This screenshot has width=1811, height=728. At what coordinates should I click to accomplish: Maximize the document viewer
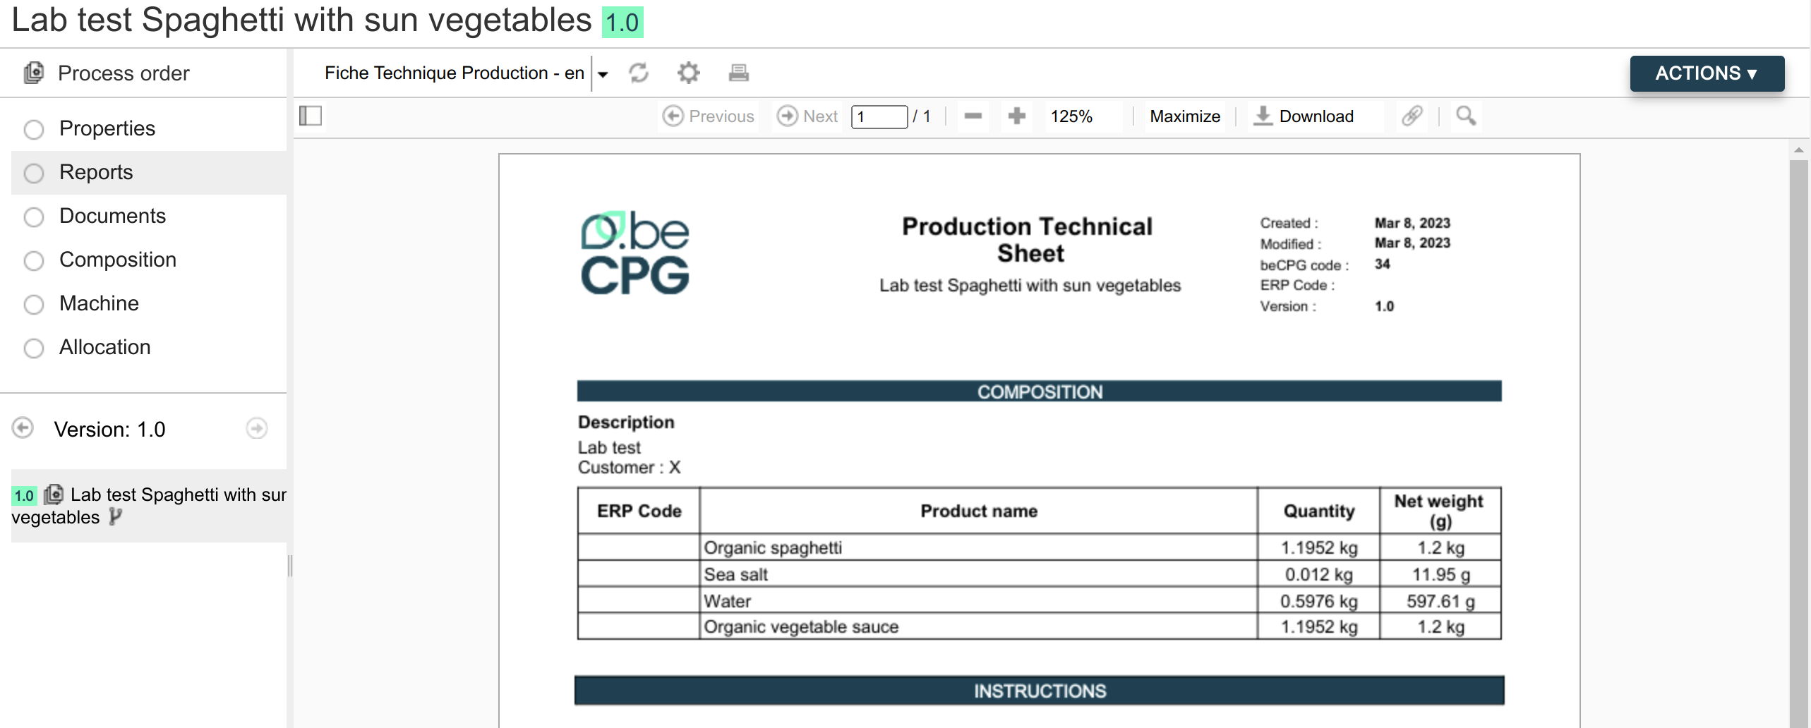(1185, 116)
